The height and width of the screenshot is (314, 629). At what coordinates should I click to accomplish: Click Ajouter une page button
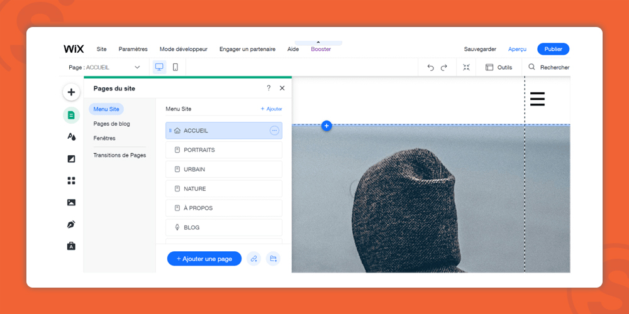(x=204, y=259)
